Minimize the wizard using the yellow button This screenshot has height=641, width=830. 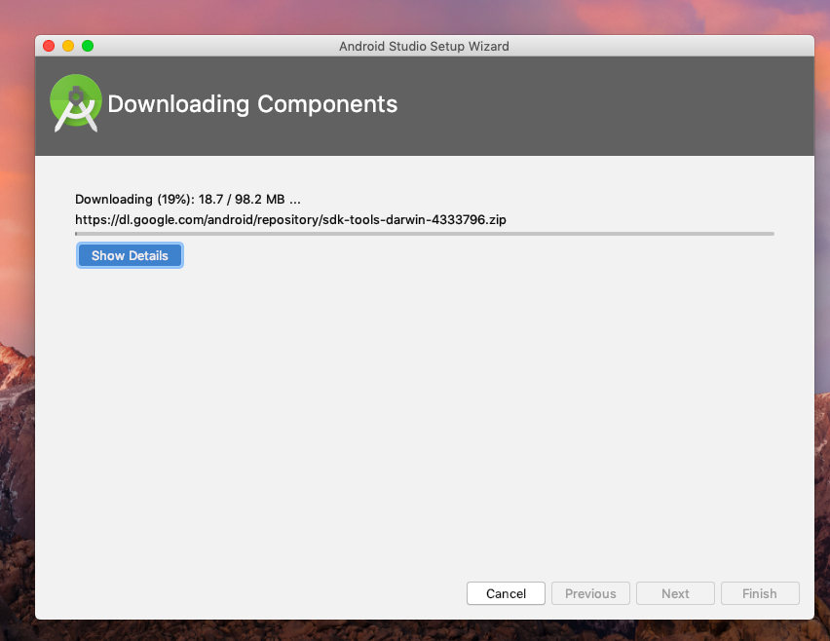pos(68,46)
